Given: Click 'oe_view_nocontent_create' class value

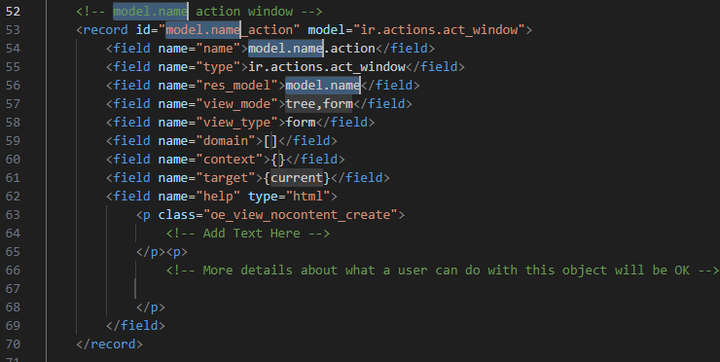Looking at the screenshot, I should pos(301,214).
